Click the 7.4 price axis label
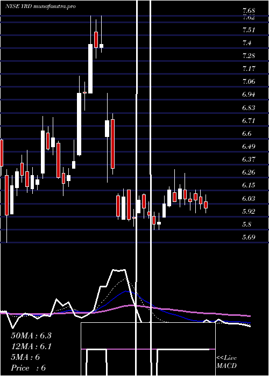 coord(247,43)
